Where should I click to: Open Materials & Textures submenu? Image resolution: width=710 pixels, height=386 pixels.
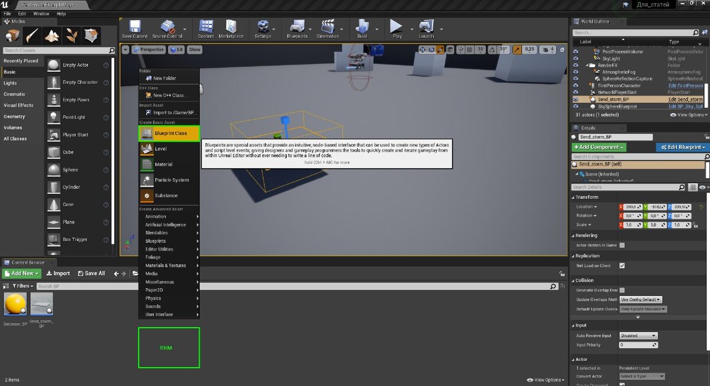coord(169,266)
